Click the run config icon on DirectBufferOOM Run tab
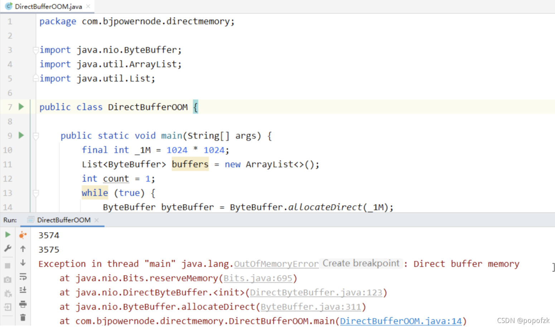Viewport: 555px width, 328px height. [x=31, y=220]
